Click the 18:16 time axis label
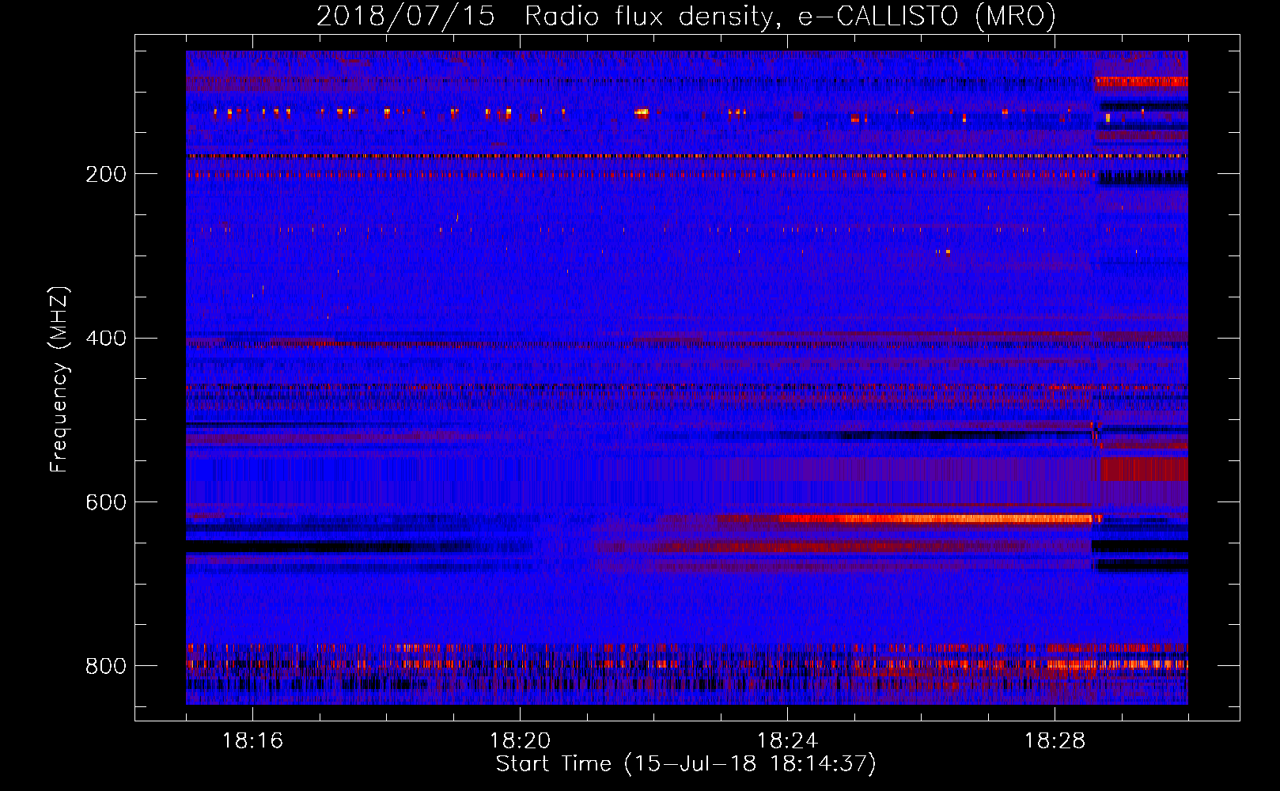 pyautogui.click(x=252, y=741)
